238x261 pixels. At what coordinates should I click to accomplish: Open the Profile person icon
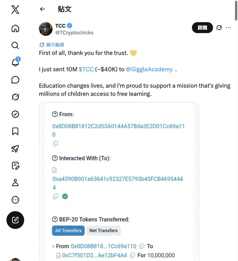15,183
